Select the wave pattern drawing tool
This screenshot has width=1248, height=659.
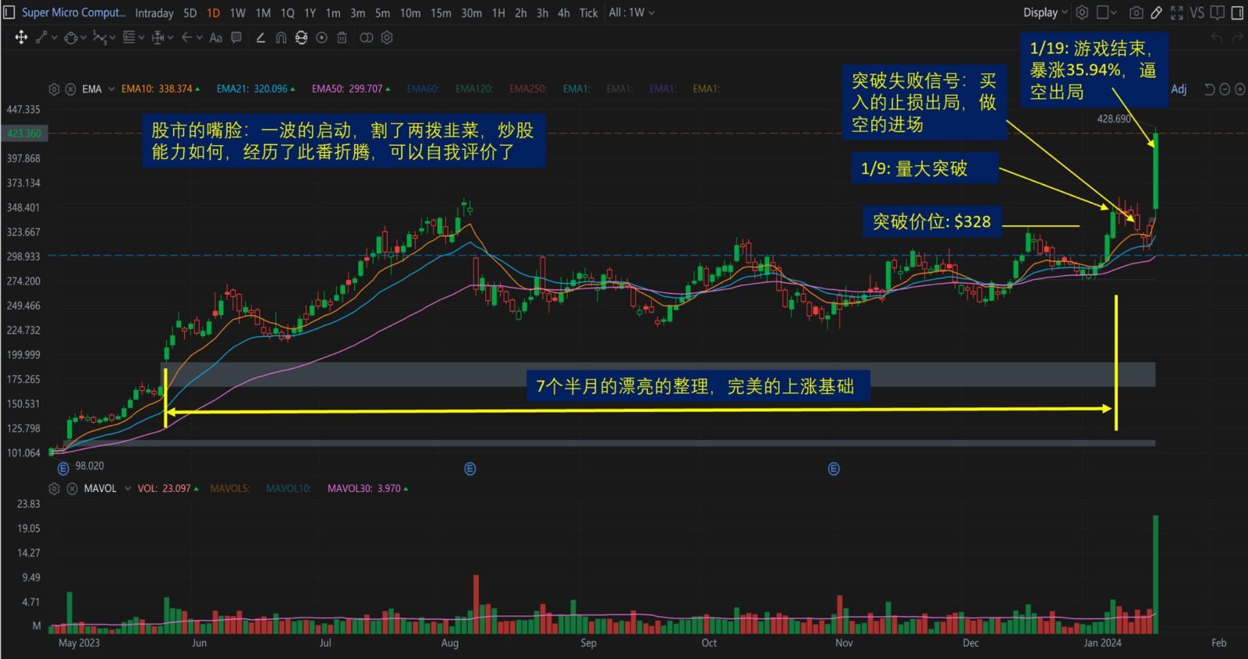[x=99, y=37]
